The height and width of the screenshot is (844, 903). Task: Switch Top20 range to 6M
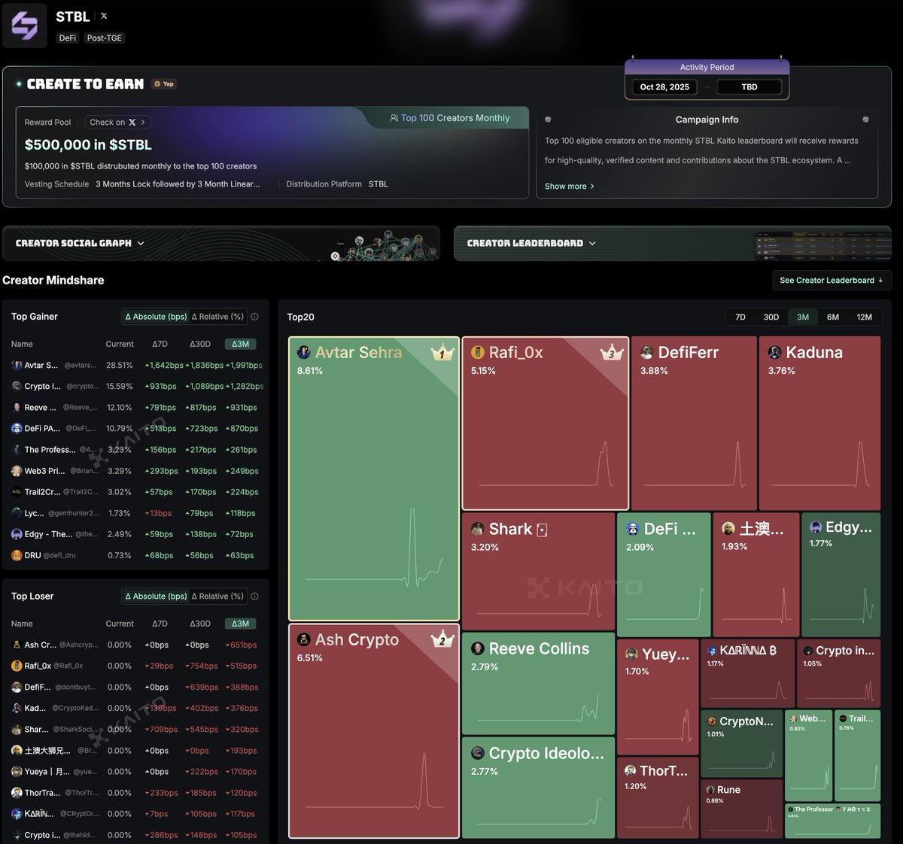[833, 317]
